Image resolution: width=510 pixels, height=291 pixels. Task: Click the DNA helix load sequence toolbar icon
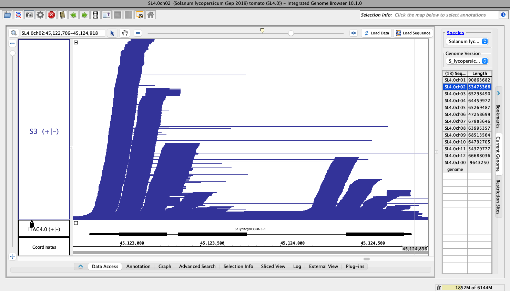click(x=18, y=15)
